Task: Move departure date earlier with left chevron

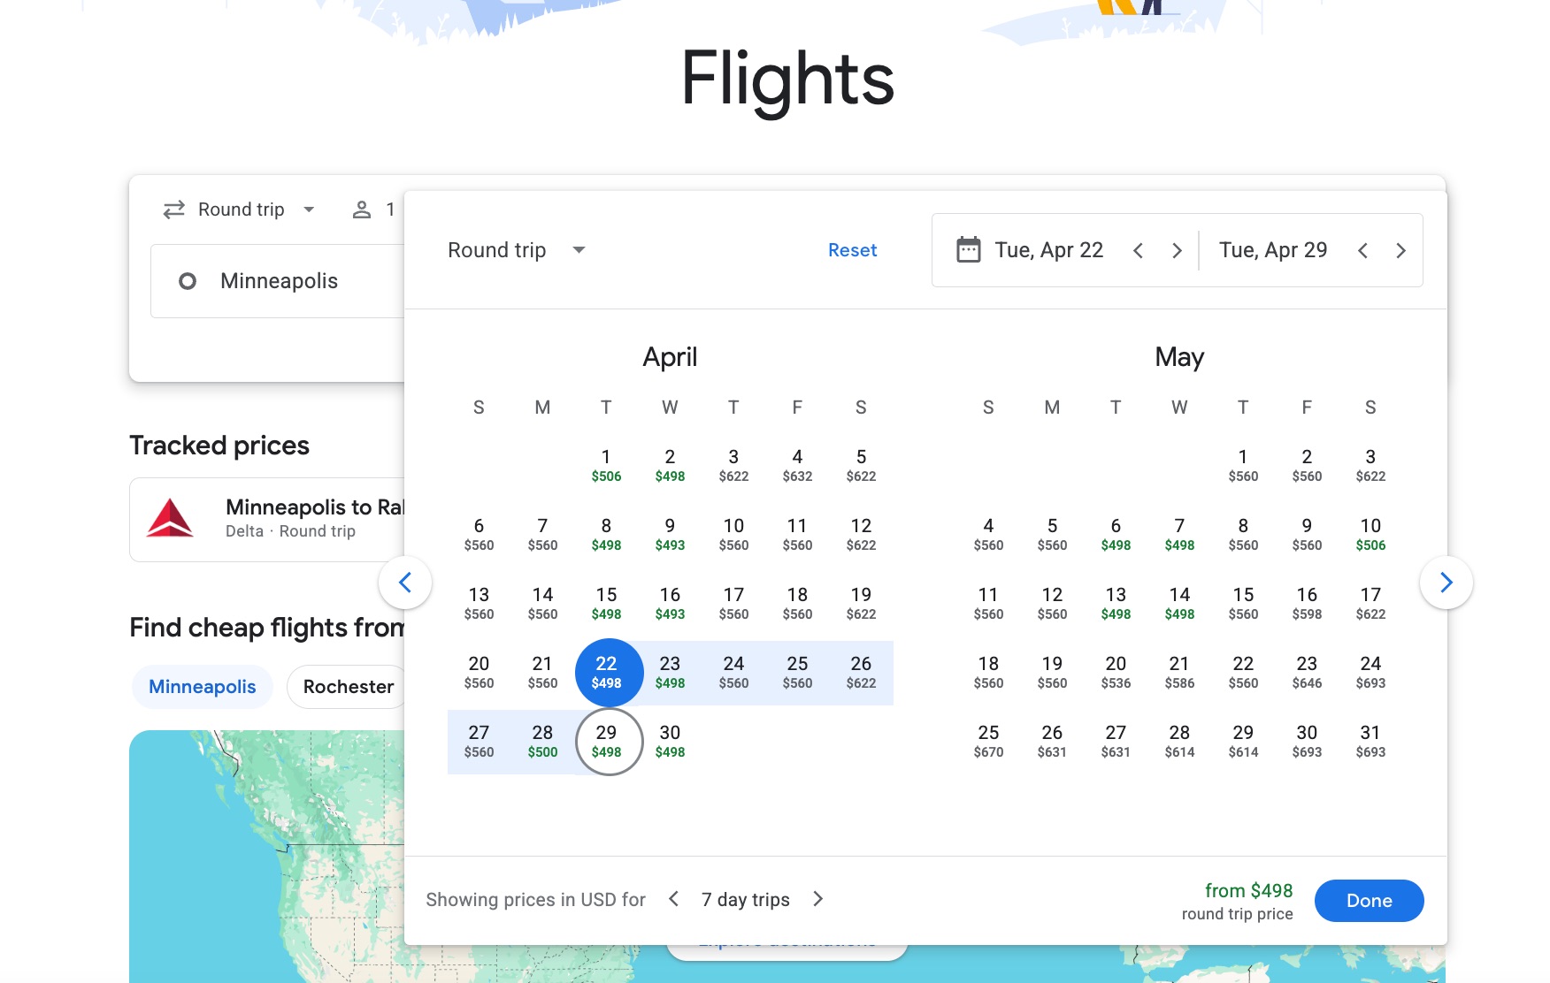Action: [1139, 250]
